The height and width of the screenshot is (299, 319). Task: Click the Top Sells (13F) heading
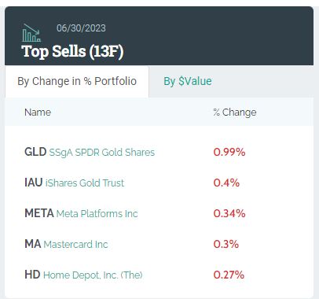pos(72,51)
